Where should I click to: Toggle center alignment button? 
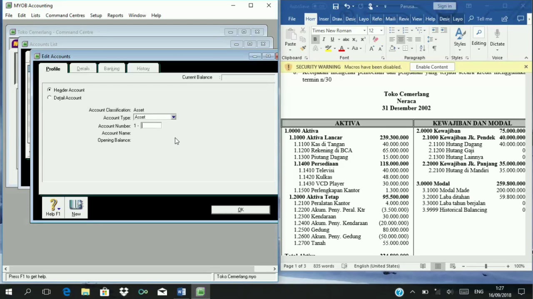point(401,39)
